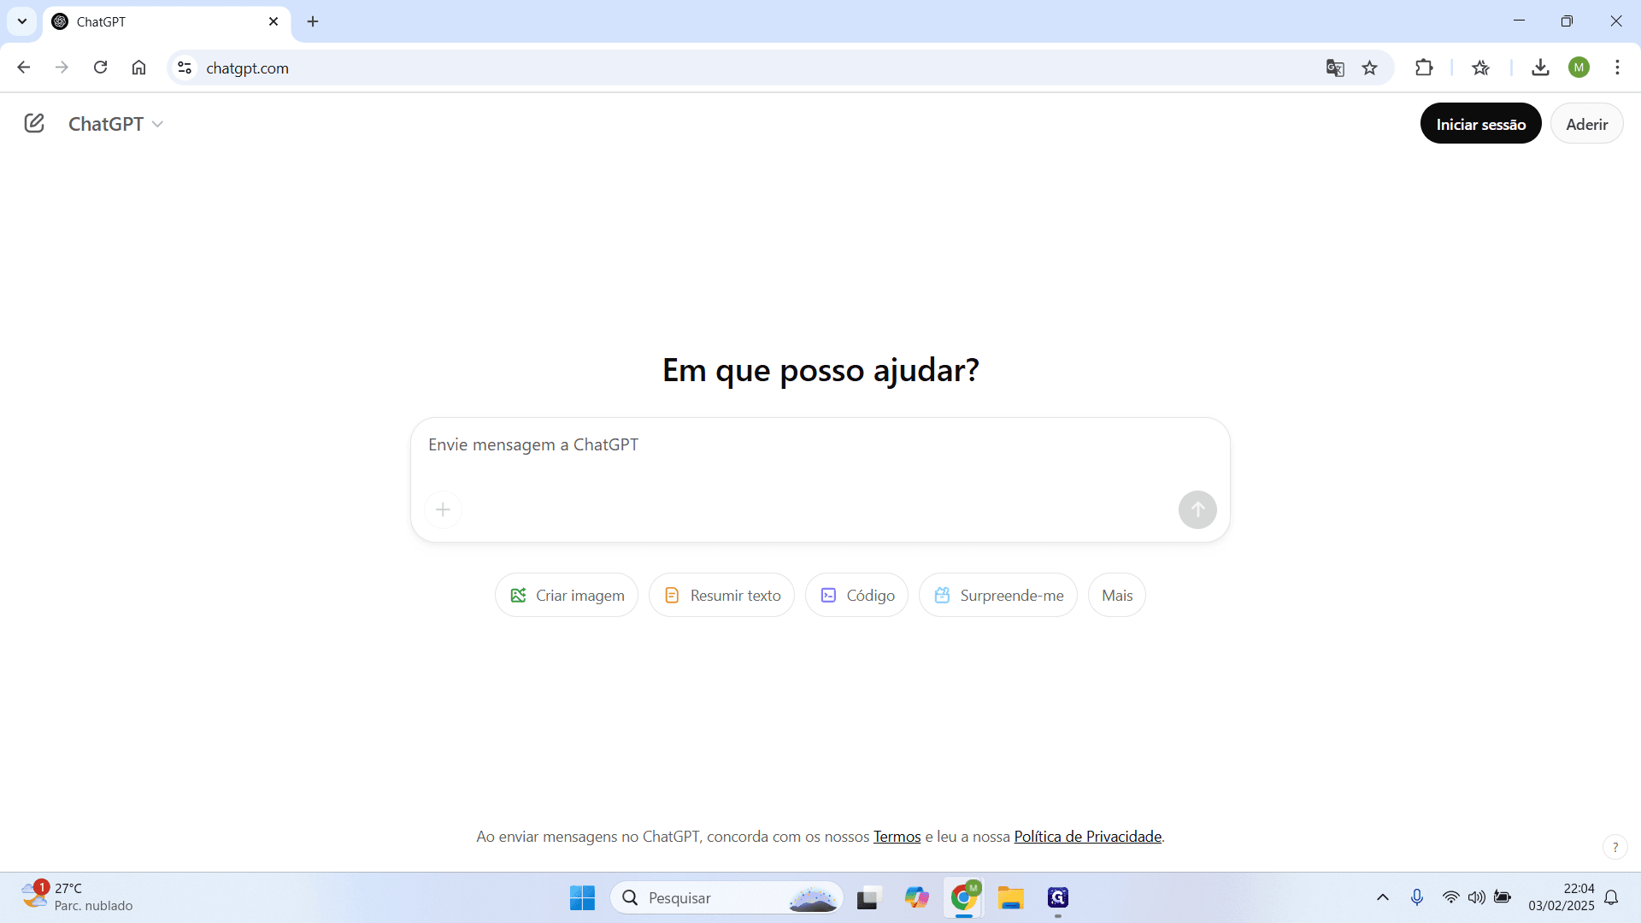
Task: Select the Criar imagem suggestion
Action: (567, 596)
